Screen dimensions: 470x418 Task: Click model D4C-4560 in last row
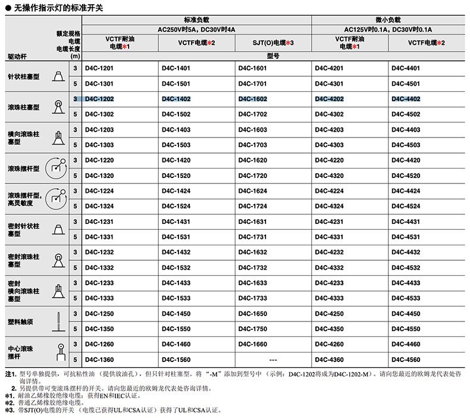406,360
